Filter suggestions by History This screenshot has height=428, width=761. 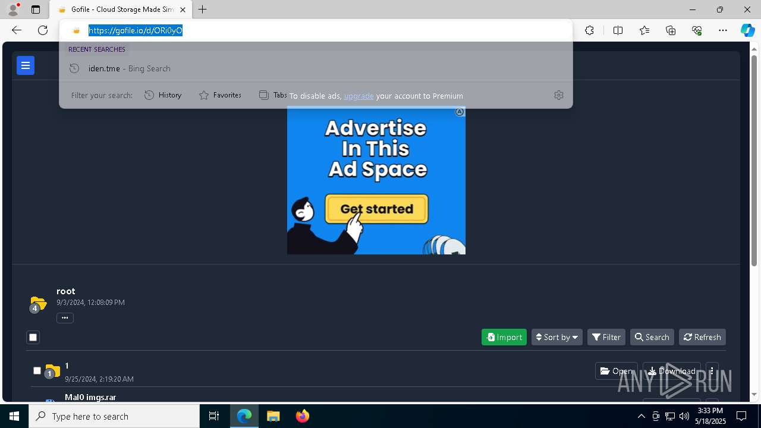coord(163,95)
